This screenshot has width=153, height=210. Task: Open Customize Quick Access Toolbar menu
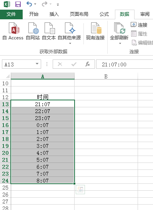(x=58, y=5)
